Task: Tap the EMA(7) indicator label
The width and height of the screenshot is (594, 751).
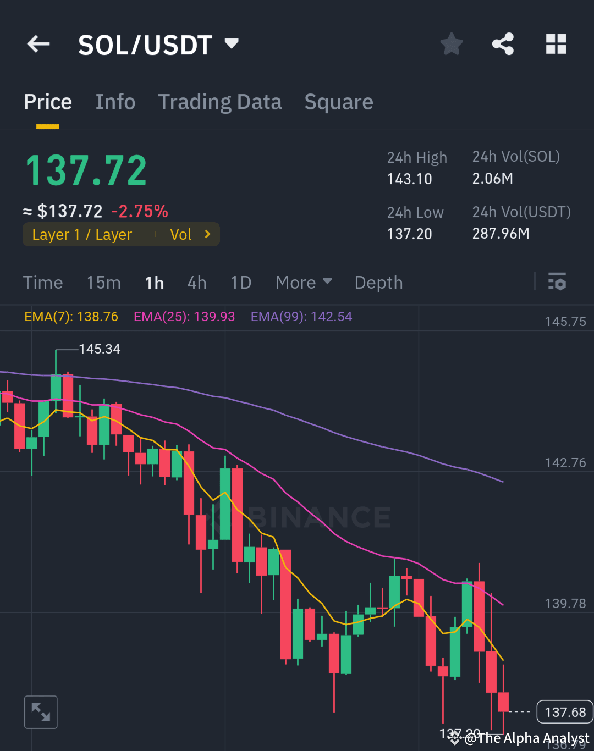Action: pos(70,317)
